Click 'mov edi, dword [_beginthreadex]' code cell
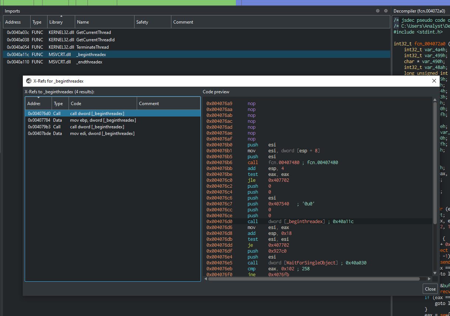Screen dimensions: 450x316 [102, 133]
